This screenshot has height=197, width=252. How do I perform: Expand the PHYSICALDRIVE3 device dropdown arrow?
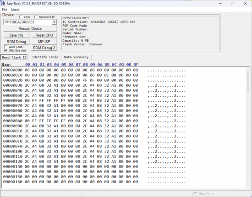(55, 22)
